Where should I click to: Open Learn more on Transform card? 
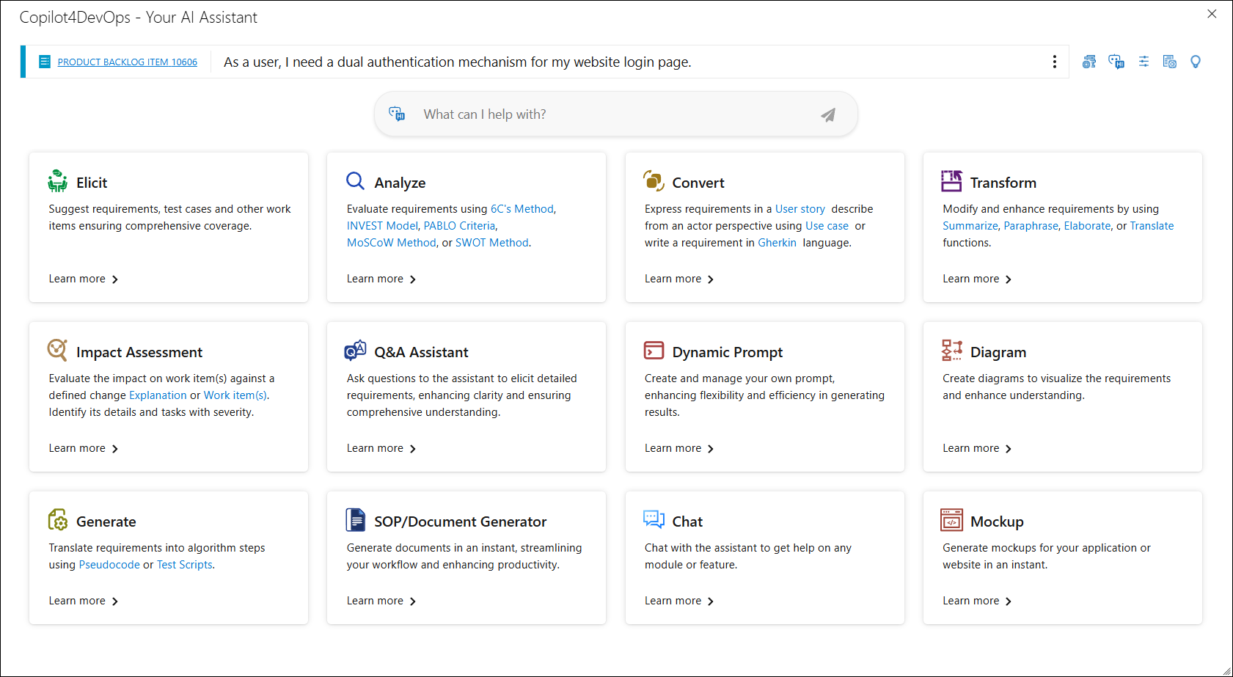(x=978, y=279)
